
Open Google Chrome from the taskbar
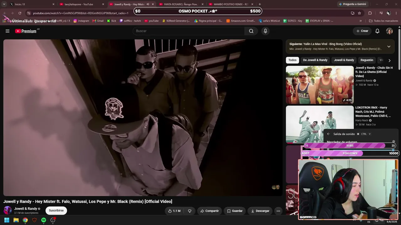coord(25,220)
